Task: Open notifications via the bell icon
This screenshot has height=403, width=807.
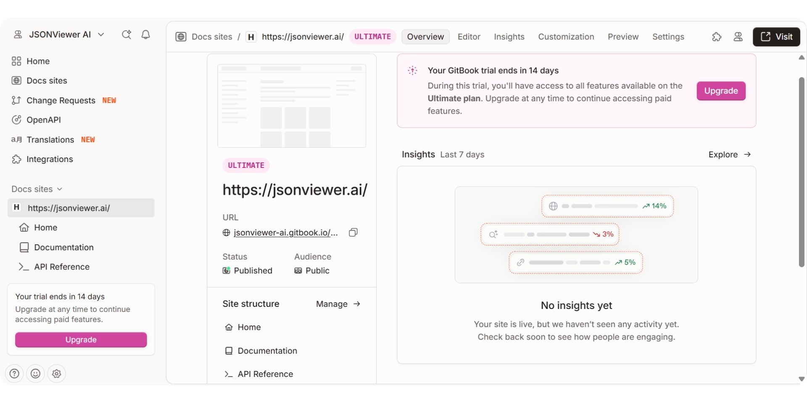Action: coord(145,34)
